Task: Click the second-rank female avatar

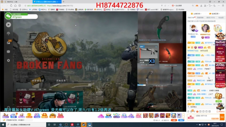Action: (x=205, y=28)
